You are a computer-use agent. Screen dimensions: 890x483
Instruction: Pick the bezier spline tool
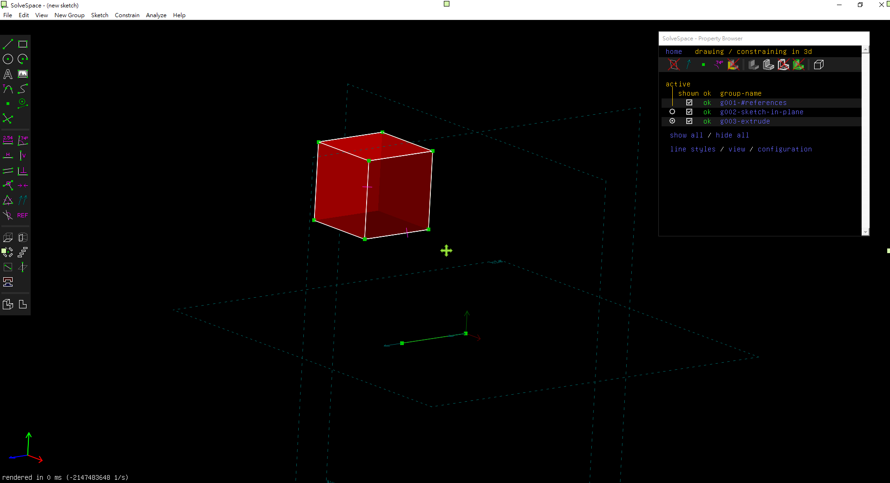[x=23, y=89]
